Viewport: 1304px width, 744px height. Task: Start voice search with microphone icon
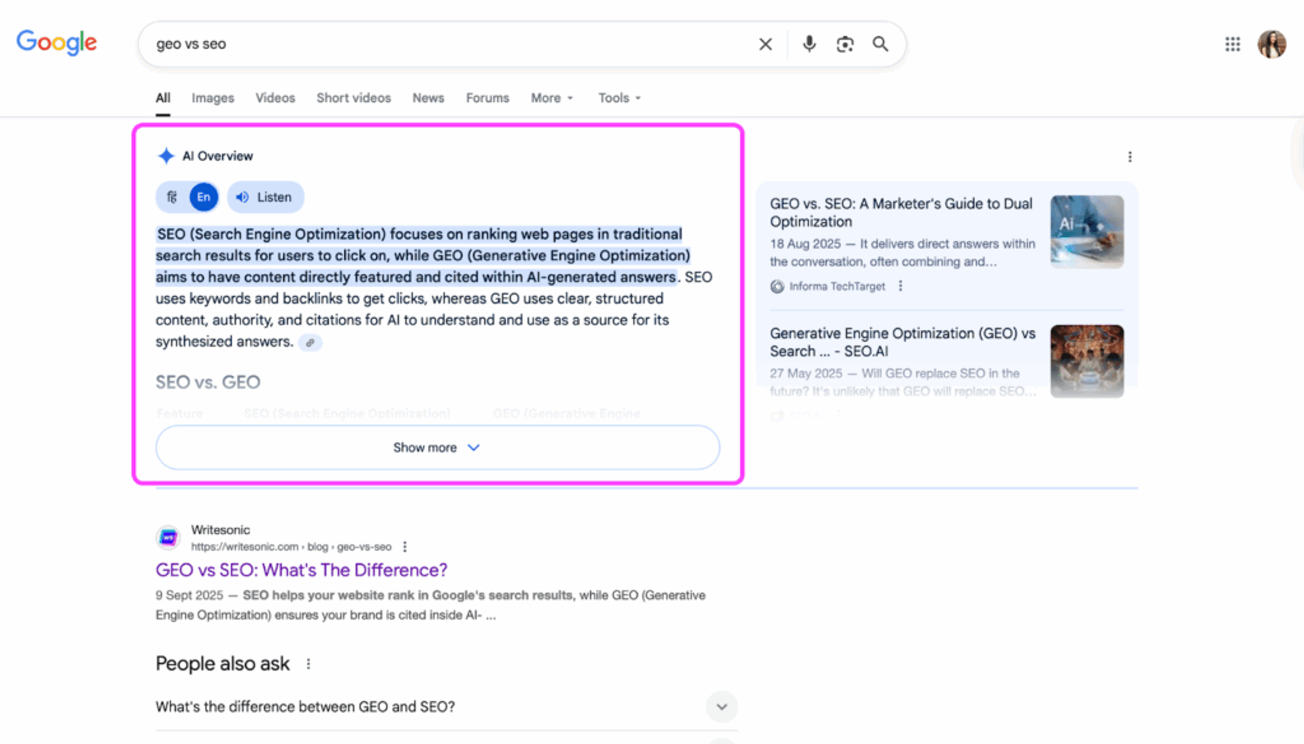point(809,44)
